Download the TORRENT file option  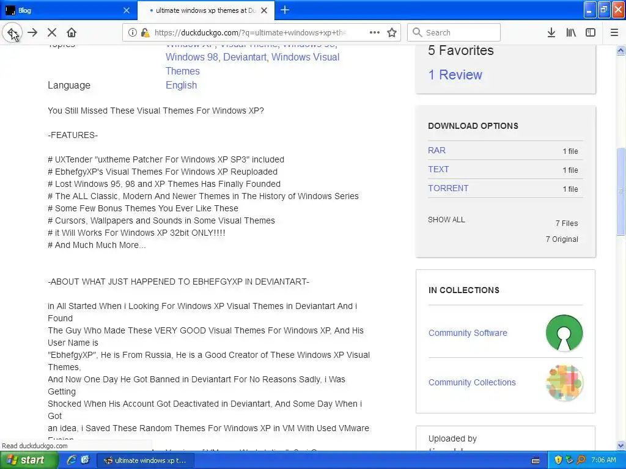pos(448,188)
